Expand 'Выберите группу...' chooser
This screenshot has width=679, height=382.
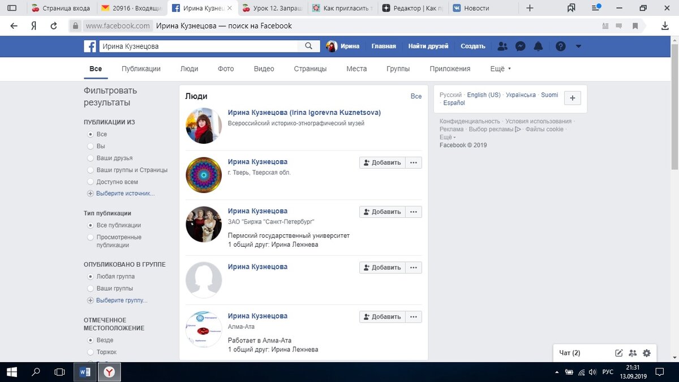(117, 301)
